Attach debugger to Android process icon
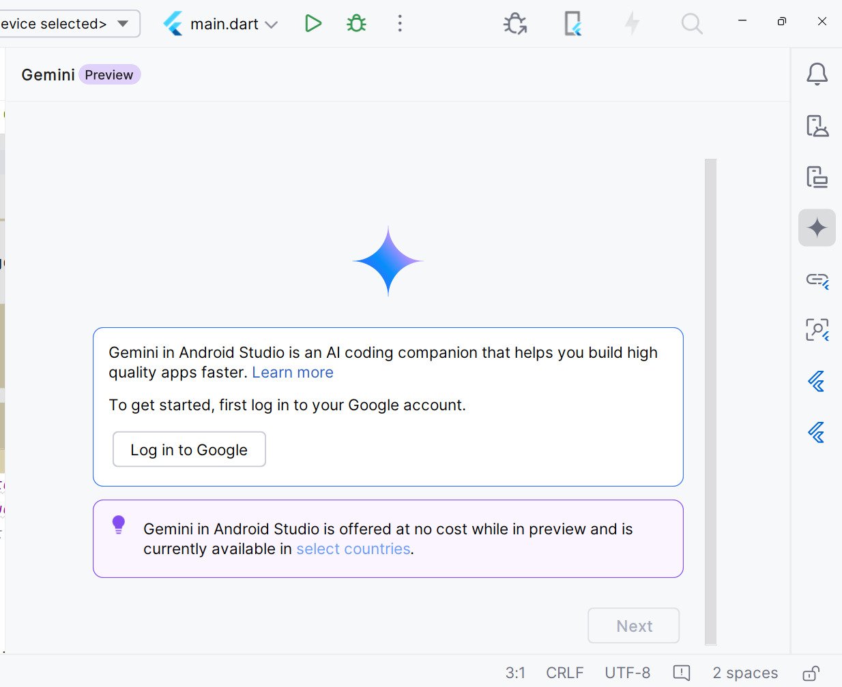This screenshot has height=687, width=842. pyautogui.click(x=515, y=24)
